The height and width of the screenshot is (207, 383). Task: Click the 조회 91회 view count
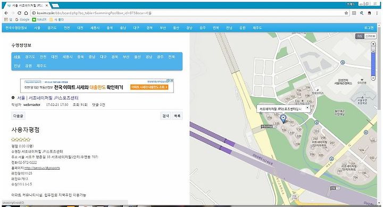point(80,105)
